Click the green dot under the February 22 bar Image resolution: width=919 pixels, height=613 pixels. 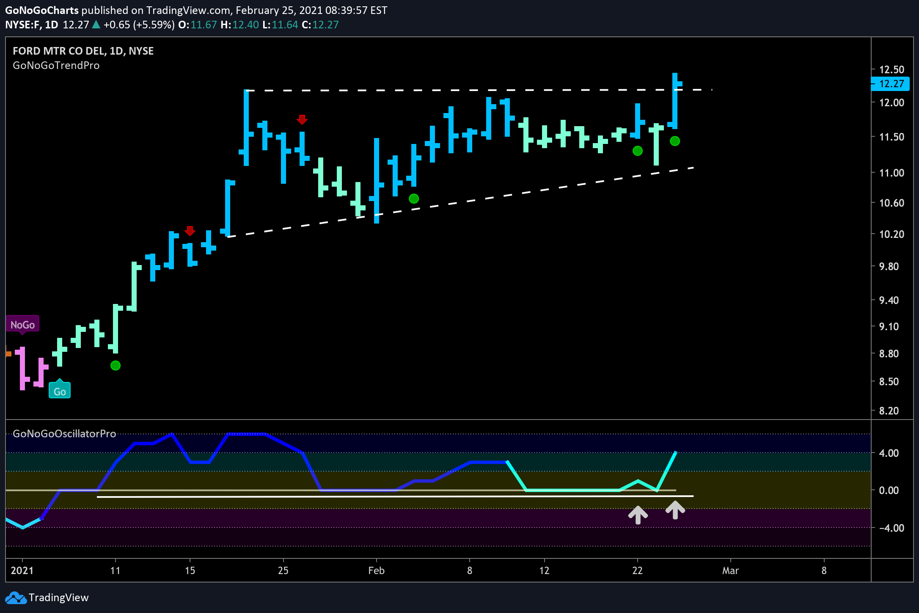click(638, 151)
